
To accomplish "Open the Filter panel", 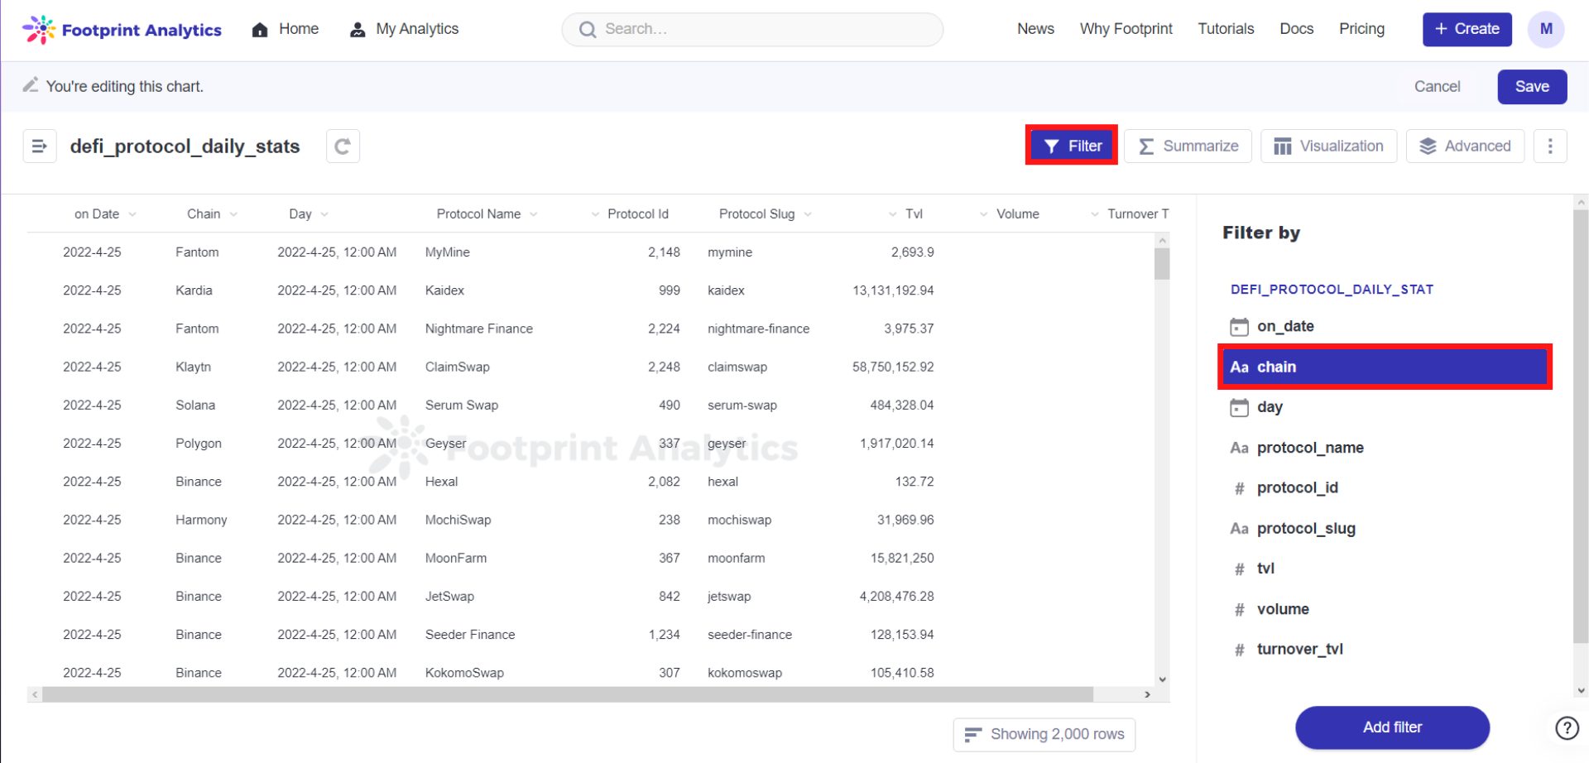I will (1072, 146).
